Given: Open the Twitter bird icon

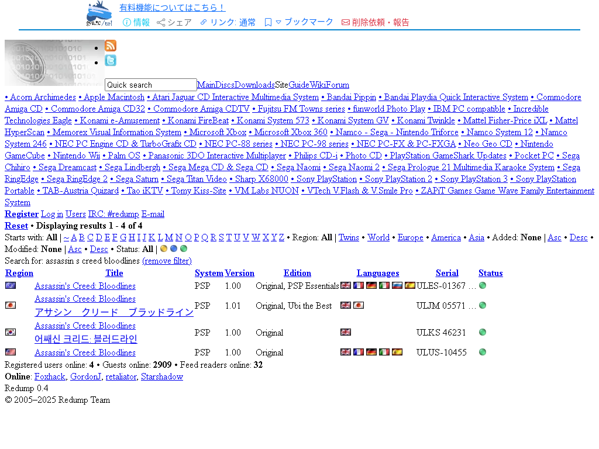Looking at the screenshot, I should coord(111,60).
